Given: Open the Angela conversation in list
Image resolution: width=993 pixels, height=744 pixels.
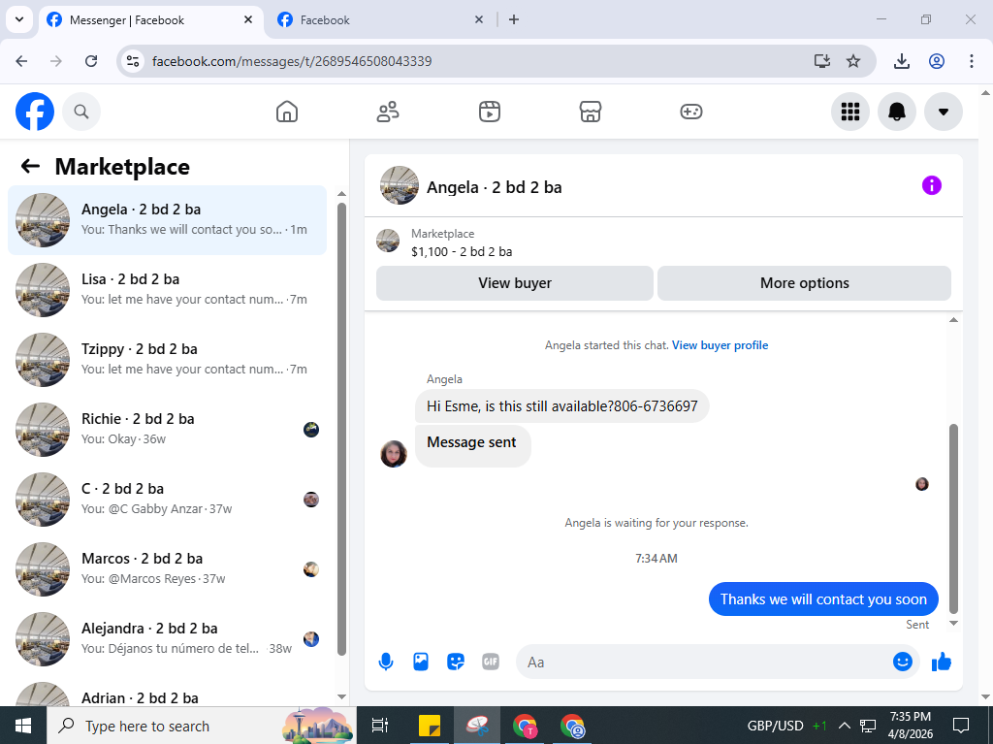Looking at the screenshot, I should 167,220.
